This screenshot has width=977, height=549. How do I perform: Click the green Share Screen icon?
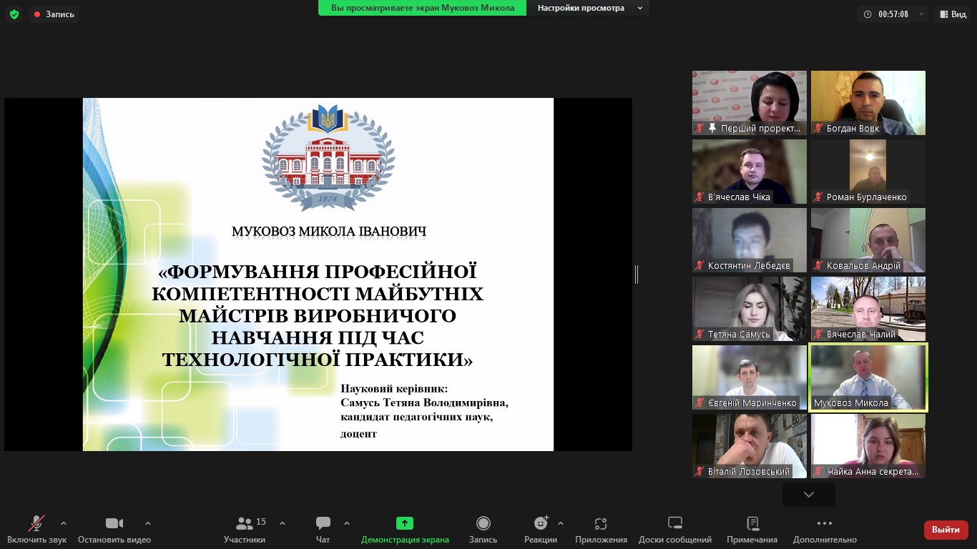tap(405, 523)
